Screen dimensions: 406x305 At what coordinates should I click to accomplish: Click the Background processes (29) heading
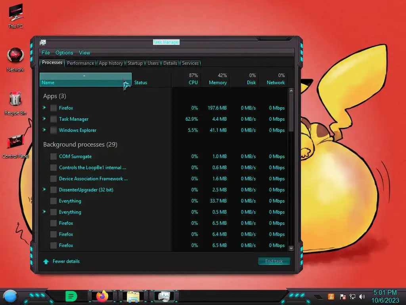click(80, 145)
